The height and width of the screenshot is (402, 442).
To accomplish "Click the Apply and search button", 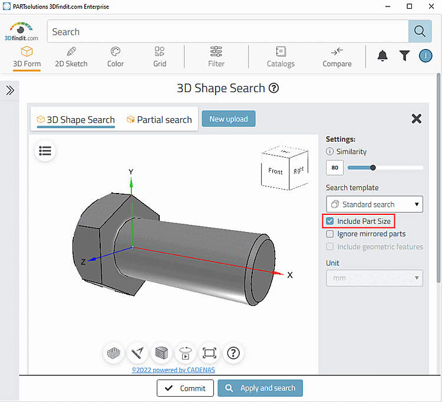I will click(x=260, y=388).
